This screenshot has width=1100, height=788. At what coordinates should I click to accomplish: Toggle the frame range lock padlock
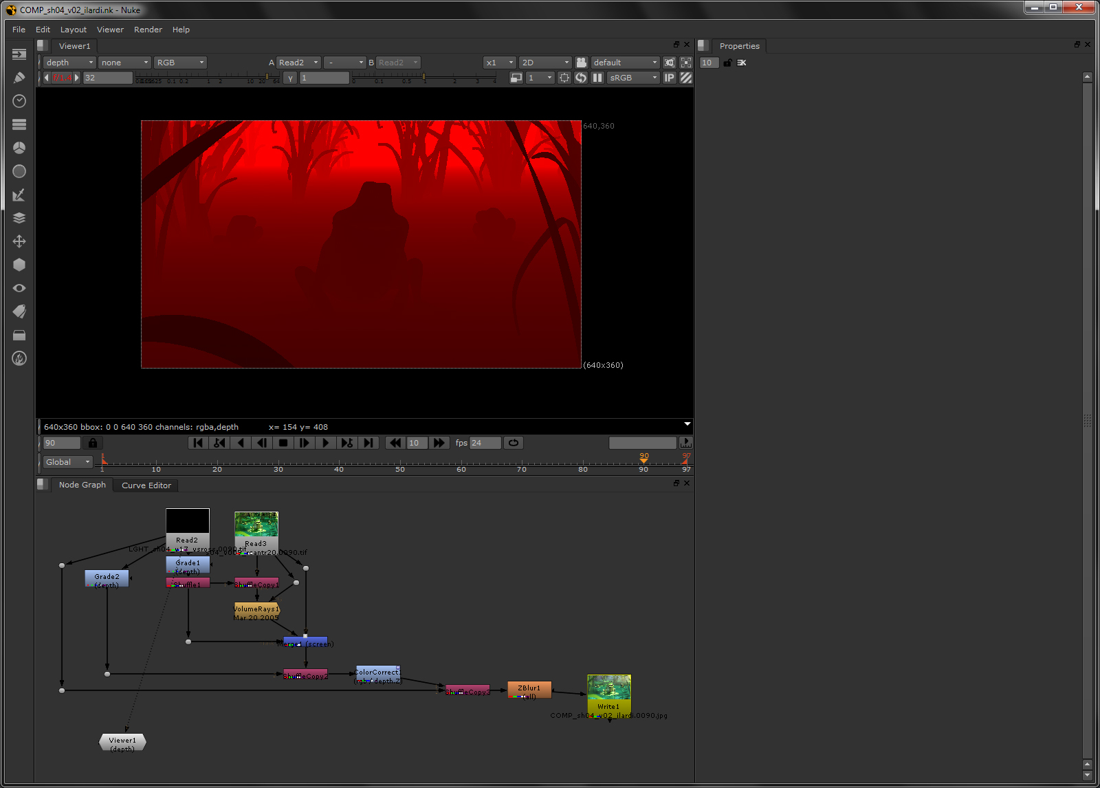click(92, 442)
